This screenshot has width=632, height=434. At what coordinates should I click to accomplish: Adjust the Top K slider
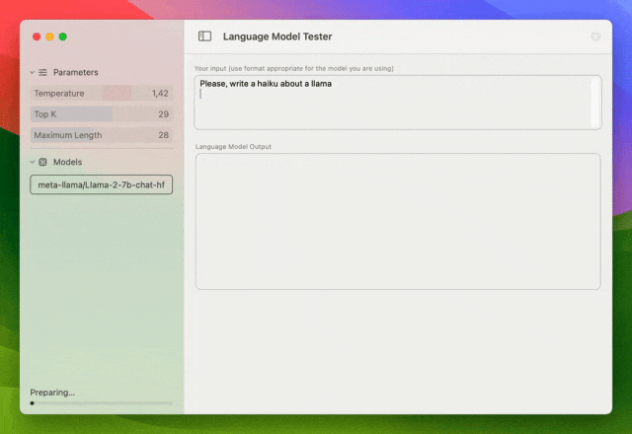point(102,114)
